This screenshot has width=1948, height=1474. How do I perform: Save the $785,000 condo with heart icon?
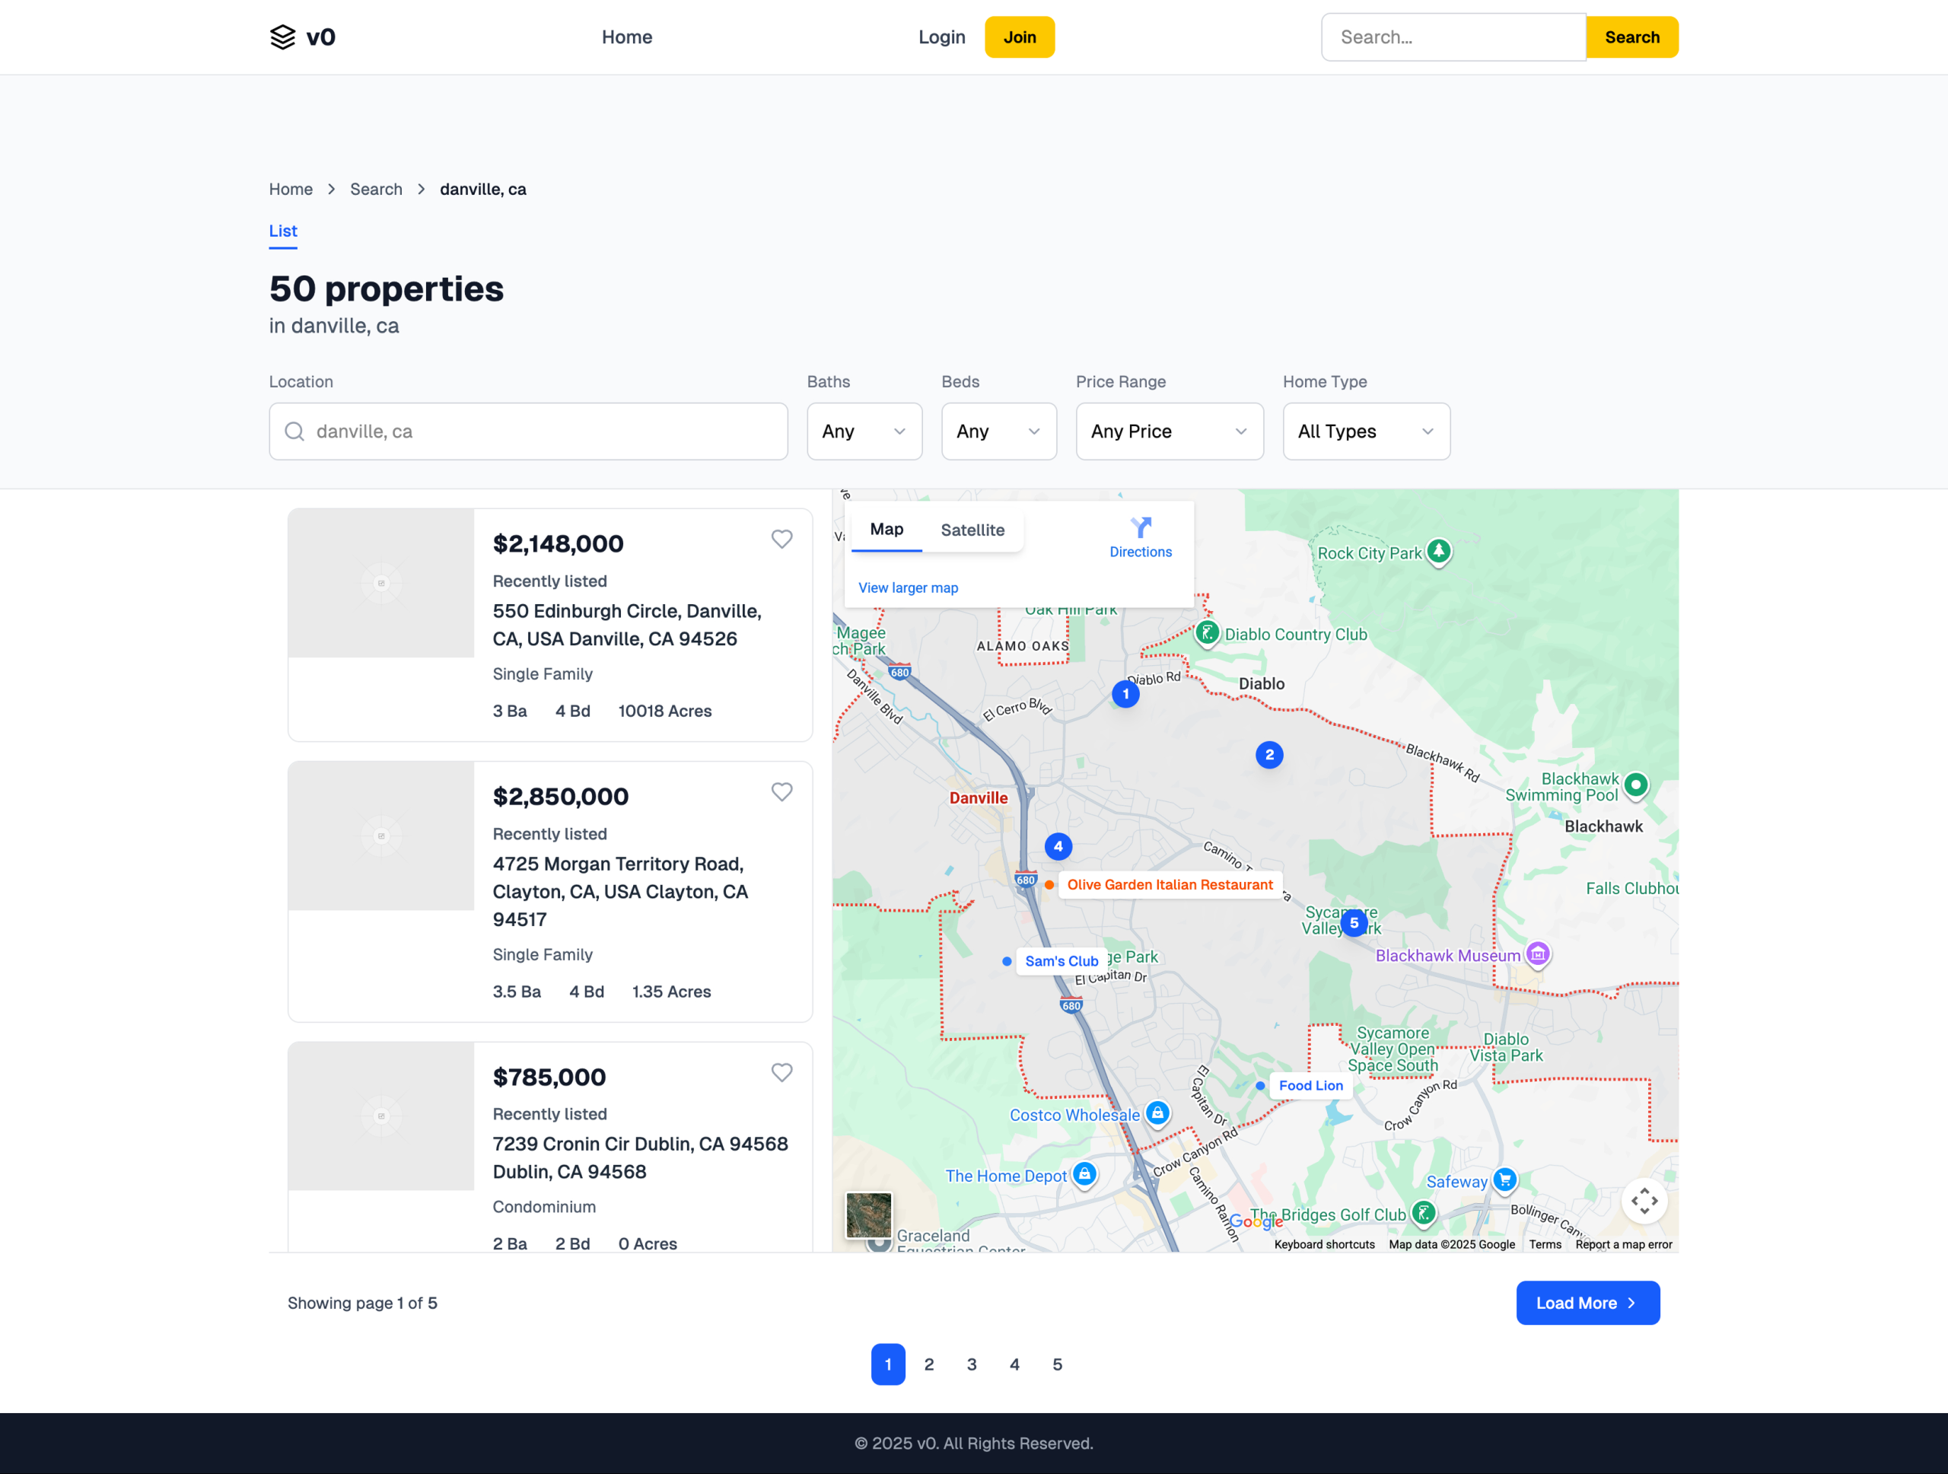click(x=781, y=1071)
